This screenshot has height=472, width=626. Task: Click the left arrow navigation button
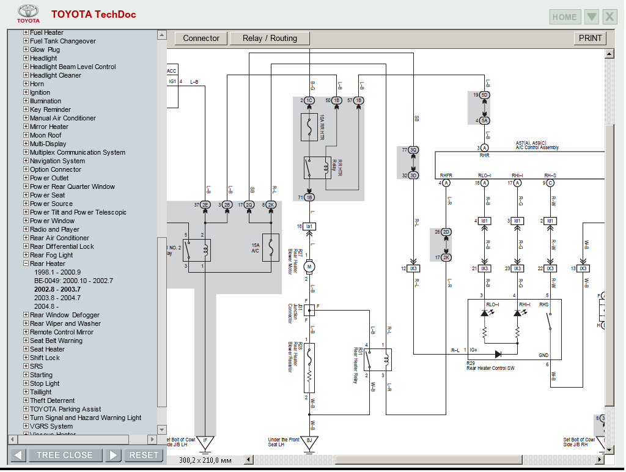click(x=18, y=455)
